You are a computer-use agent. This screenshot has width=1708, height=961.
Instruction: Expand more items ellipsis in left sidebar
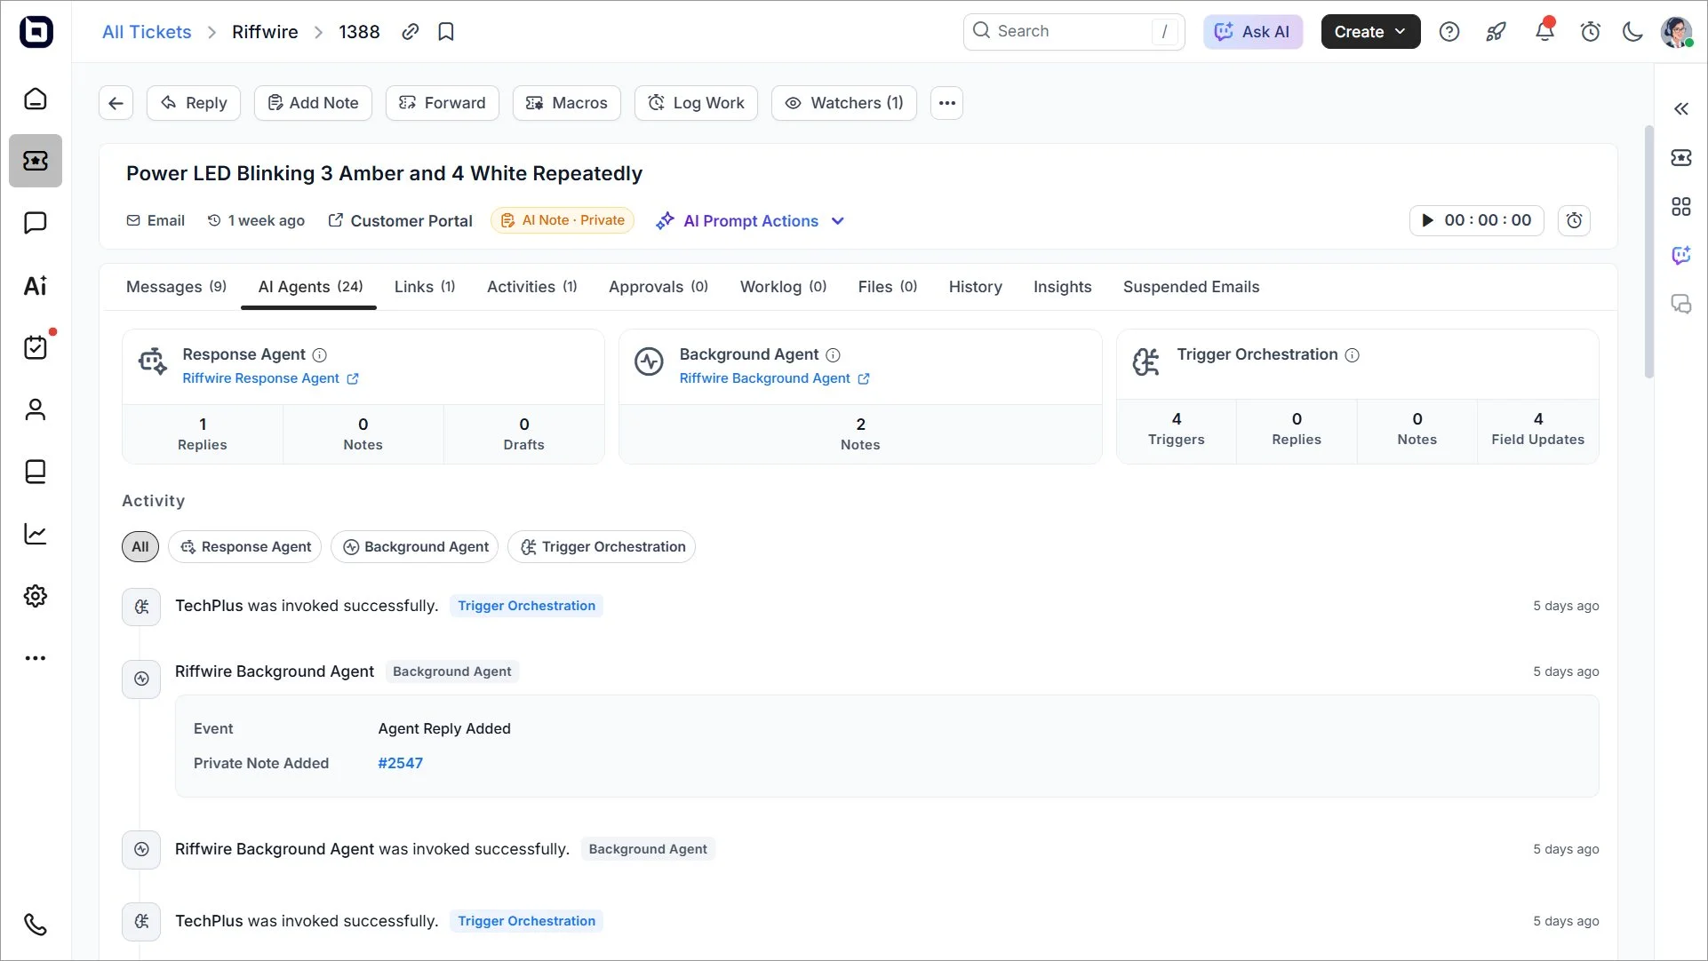36,658
